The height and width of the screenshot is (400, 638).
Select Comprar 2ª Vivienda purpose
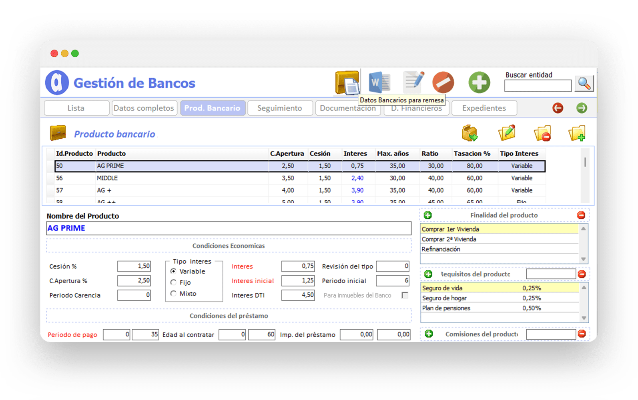coord(500,239)
